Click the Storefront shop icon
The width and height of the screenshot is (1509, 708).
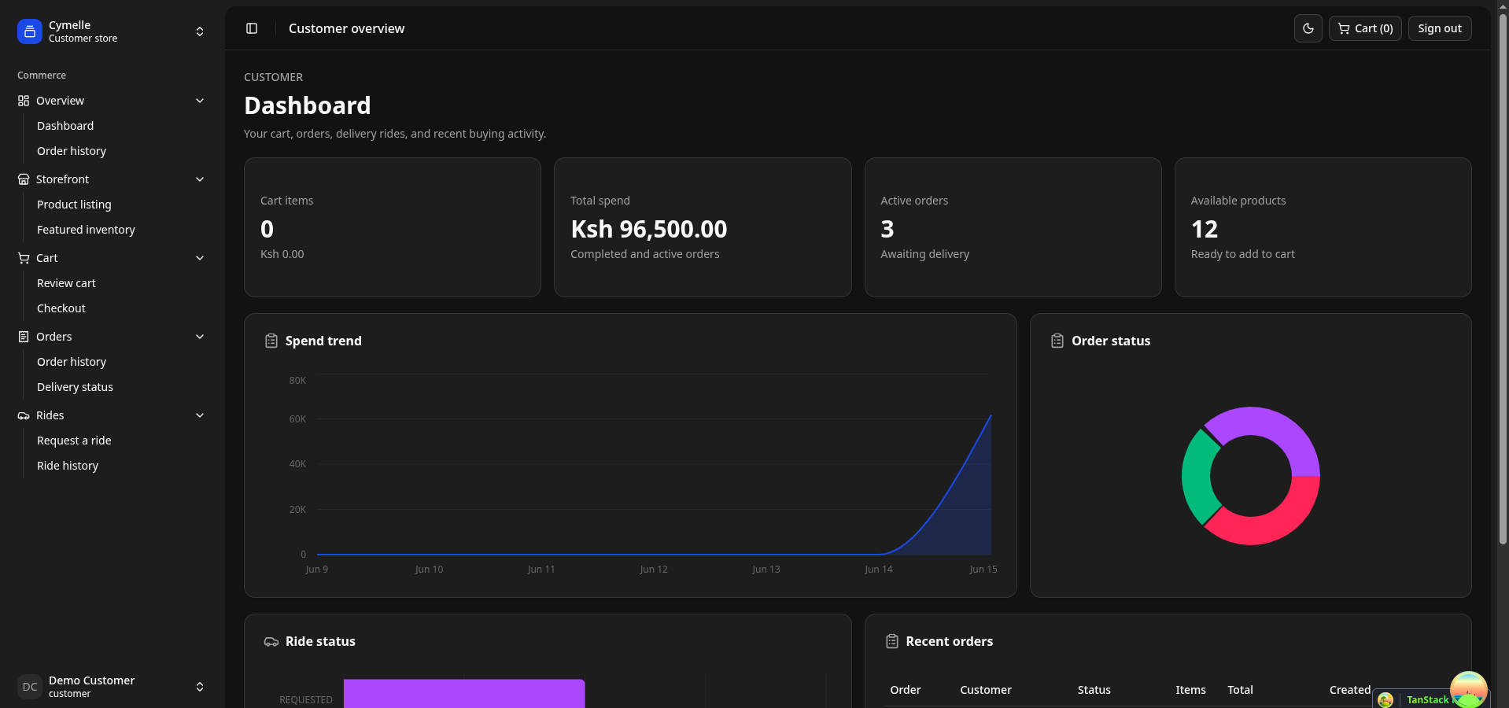[24, 179]
